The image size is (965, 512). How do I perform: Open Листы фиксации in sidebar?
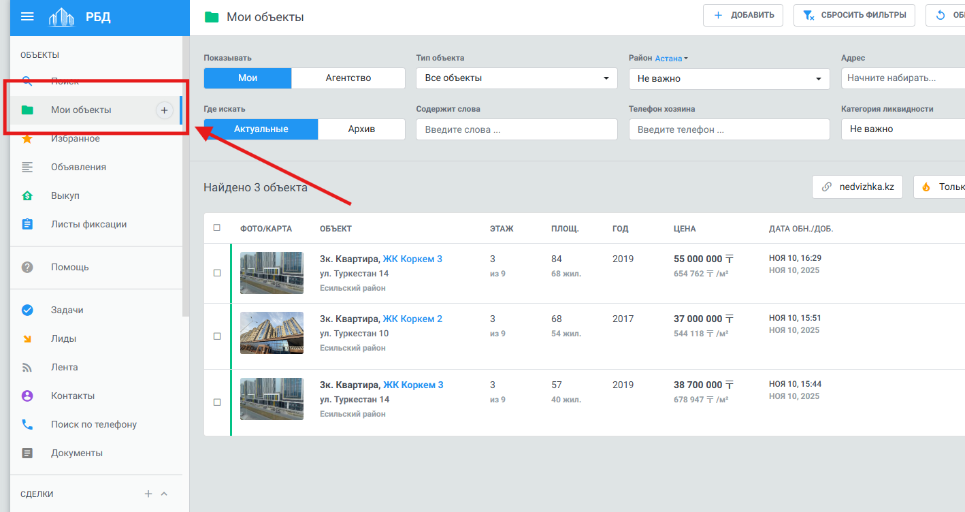point(88,225)
